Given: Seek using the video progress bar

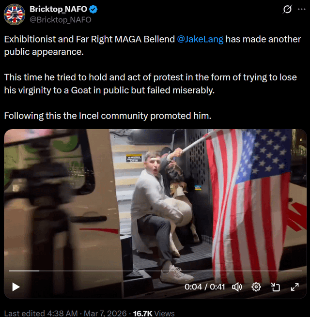Looking at the screenshot, I should [x=155, y=271].
